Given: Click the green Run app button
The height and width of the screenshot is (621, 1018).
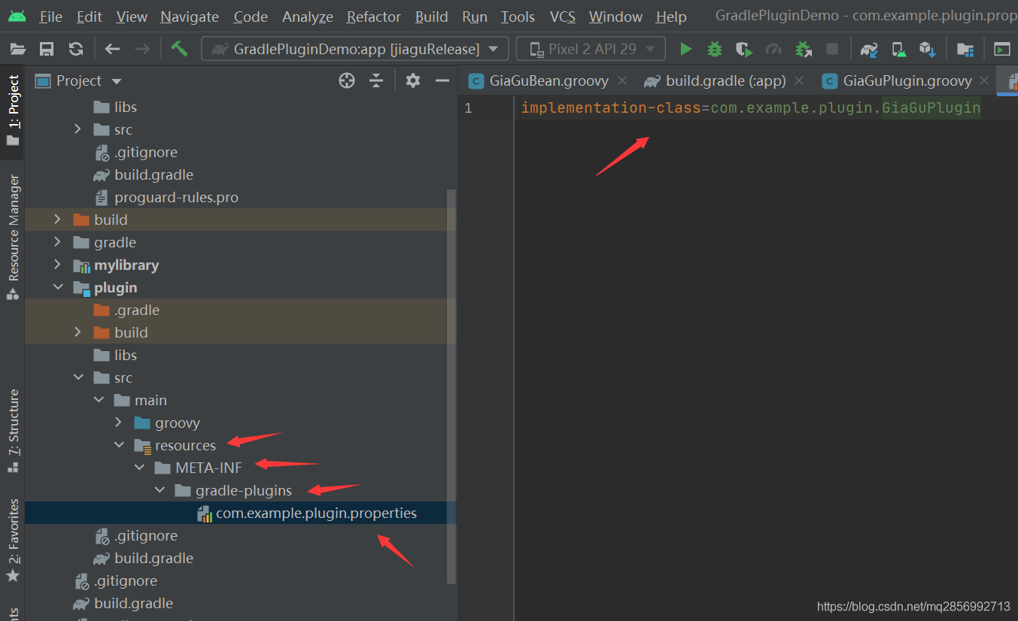Looking at the screenshot, I should tap(685, 50).
